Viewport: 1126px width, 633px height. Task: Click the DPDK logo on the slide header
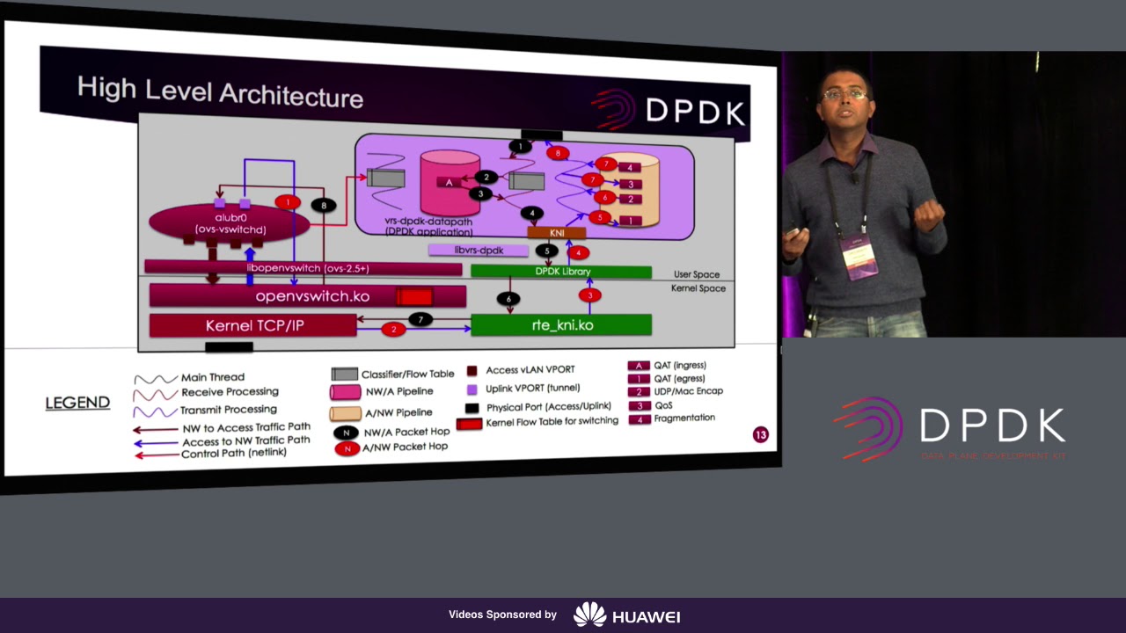(x=669, y=111)
